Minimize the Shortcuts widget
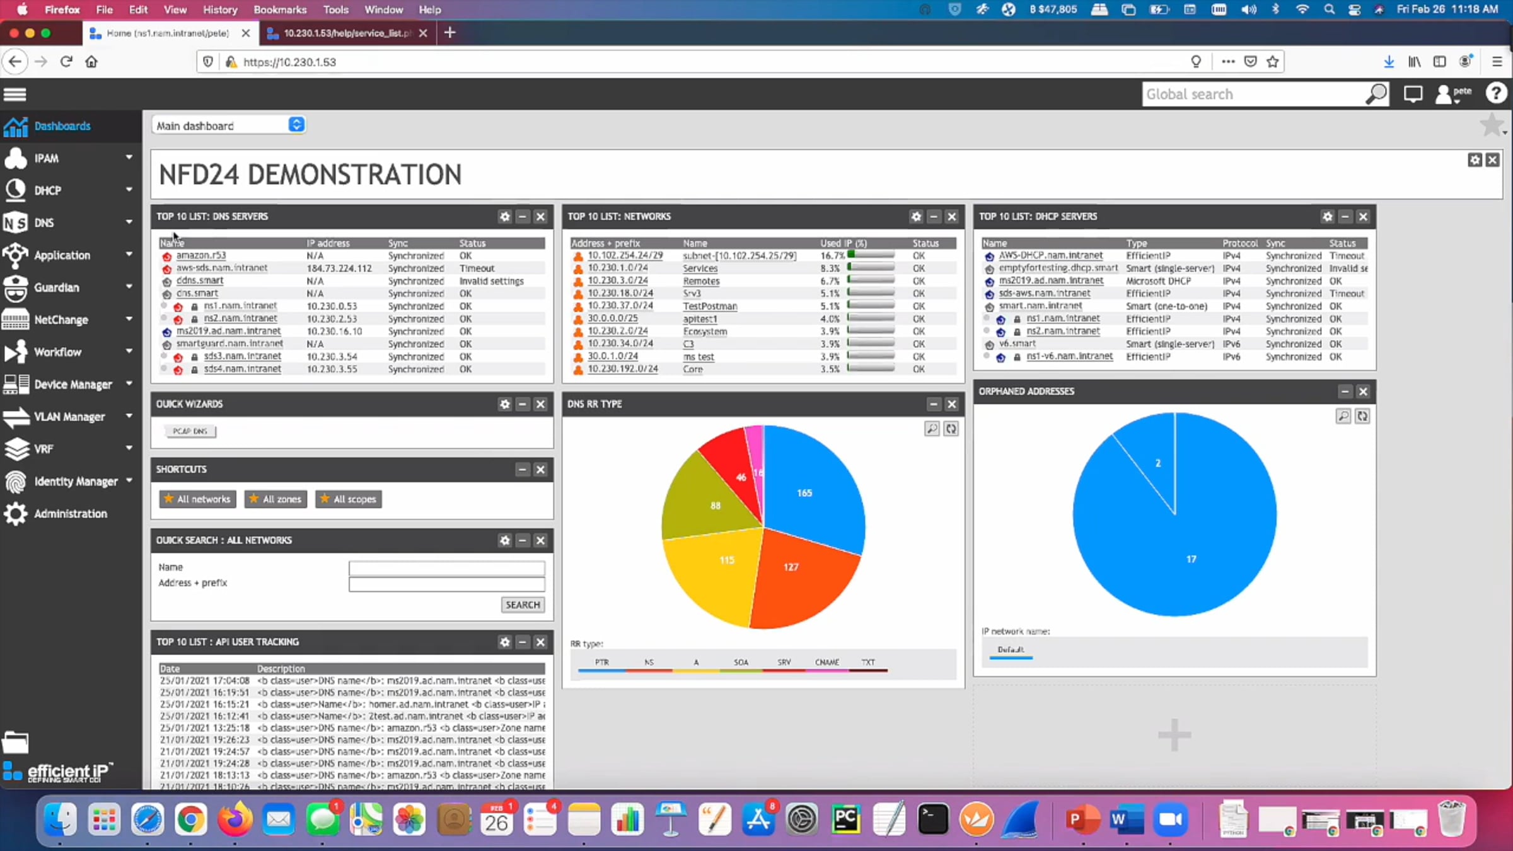Image resolution: width=1513 pixels, height=851 pixels. pos(522,470)
